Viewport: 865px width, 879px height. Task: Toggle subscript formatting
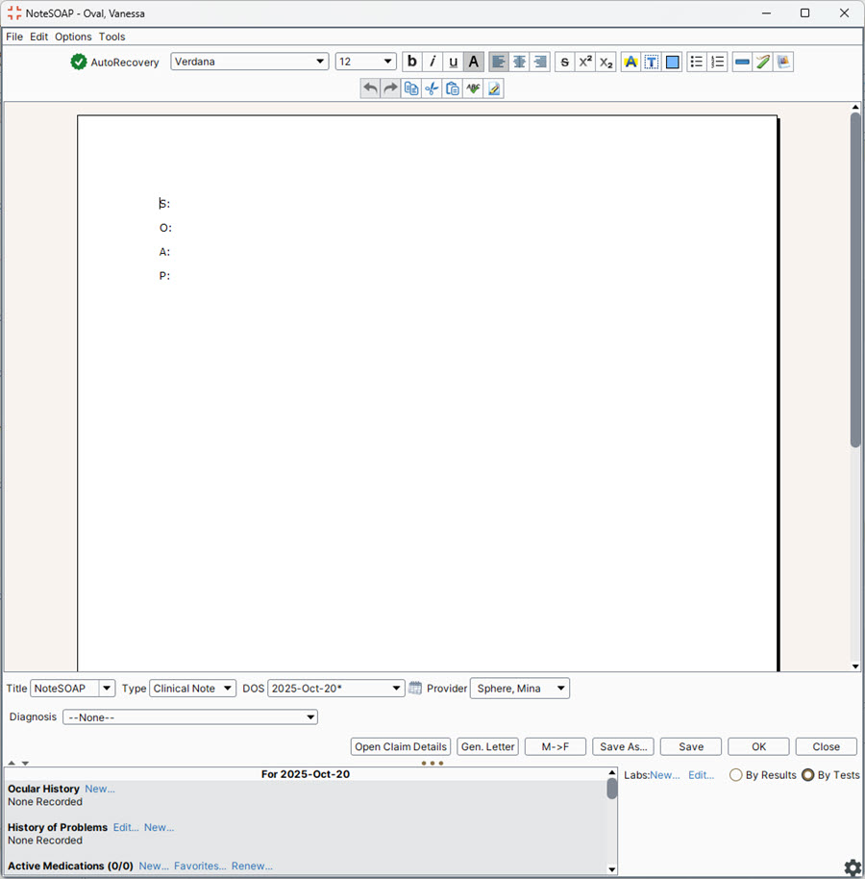click(605, 62)
